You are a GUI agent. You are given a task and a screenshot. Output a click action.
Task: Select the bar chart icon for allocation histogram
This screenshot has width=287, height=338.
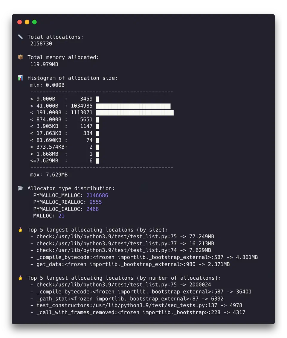[20, 77]
